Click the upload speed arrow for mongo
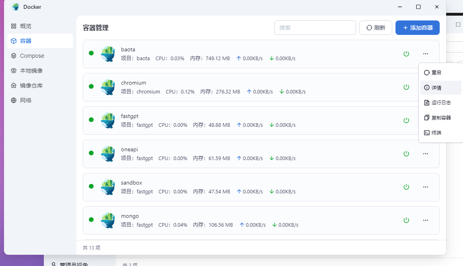Viewport: 463px width, 266px height. (242, 225)
